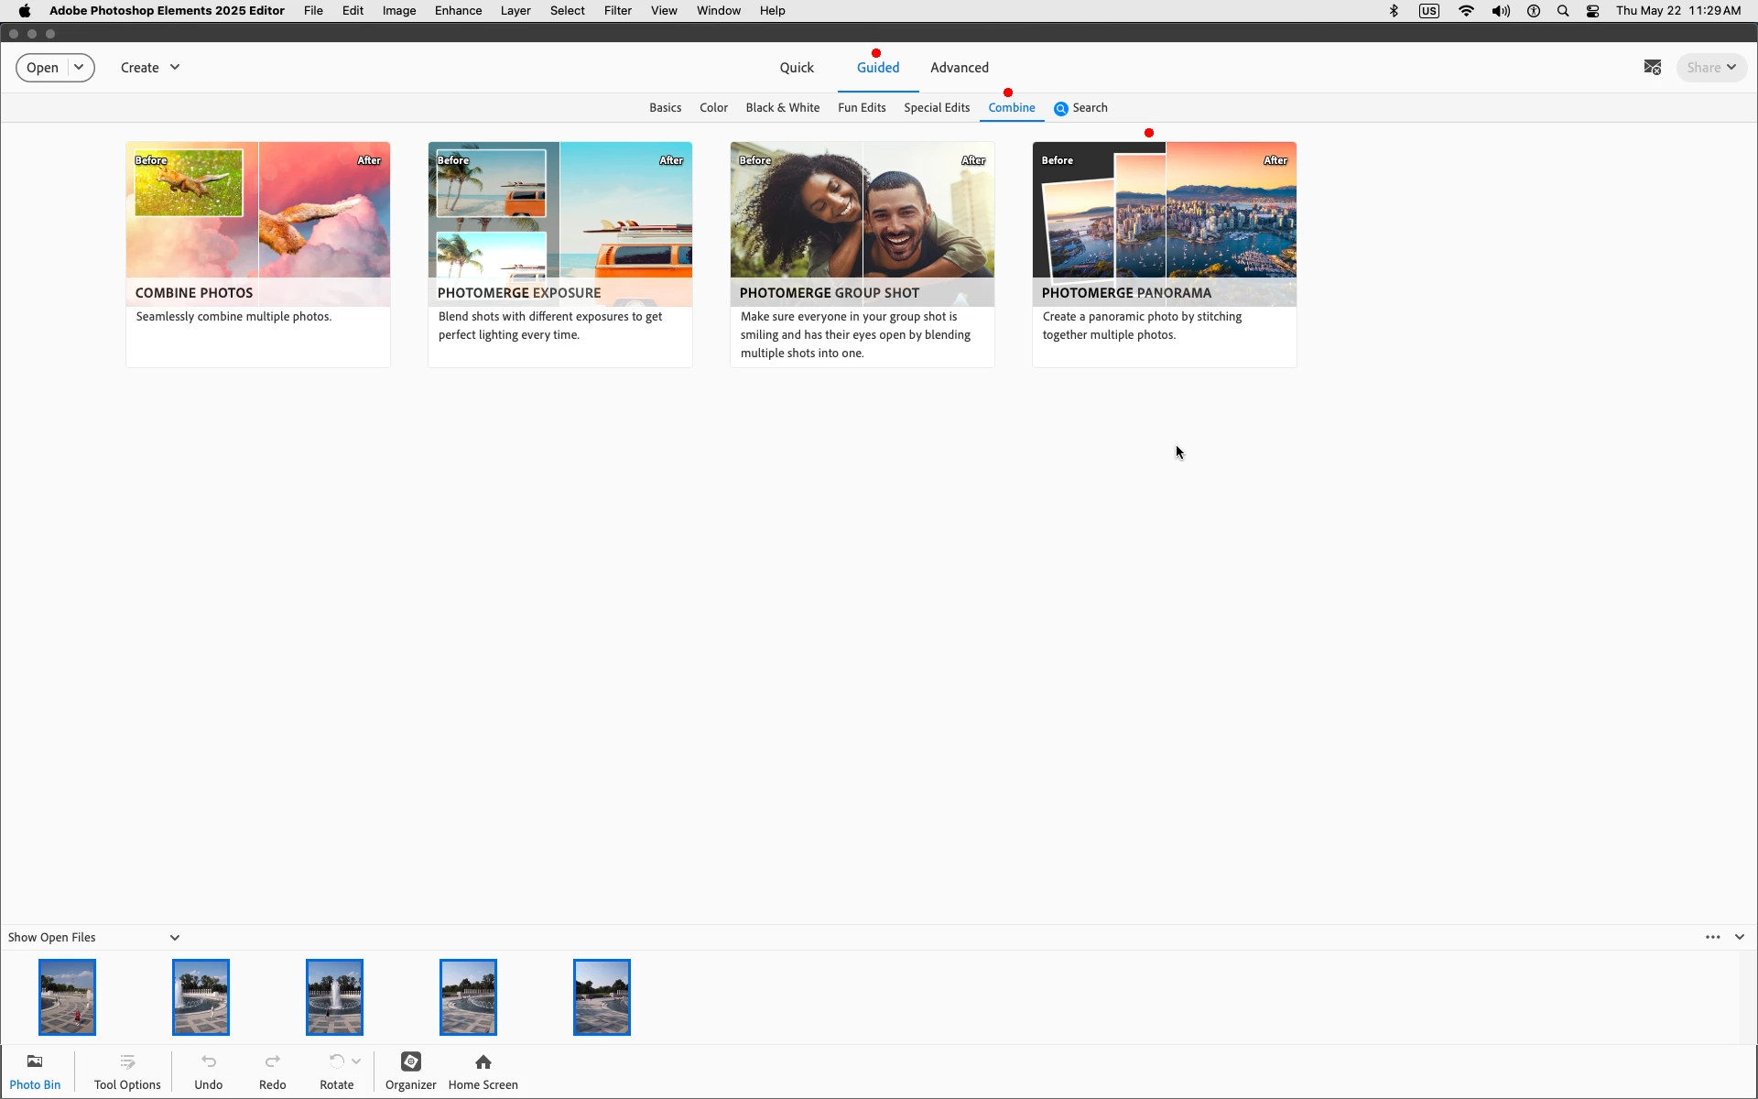Viewport: 1758px width, 1099px height.
Task: Switch to the Advanced mode tab
Action: pos(959,68)
